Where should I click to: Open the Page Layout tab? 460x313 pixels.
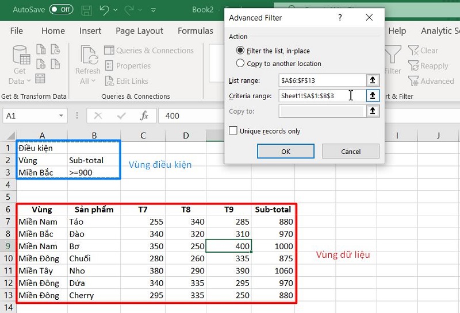click(139, 31)
